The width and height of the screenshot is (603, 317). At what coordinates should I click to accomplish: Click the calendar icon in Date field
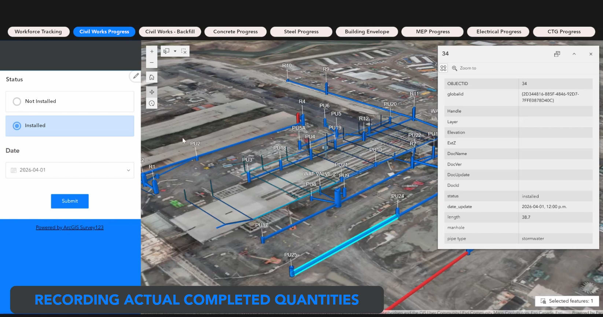14,170
